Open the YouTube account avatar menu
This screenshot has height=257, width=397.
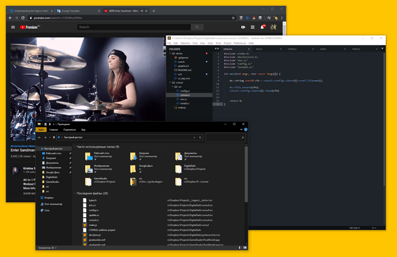(273, 27)
